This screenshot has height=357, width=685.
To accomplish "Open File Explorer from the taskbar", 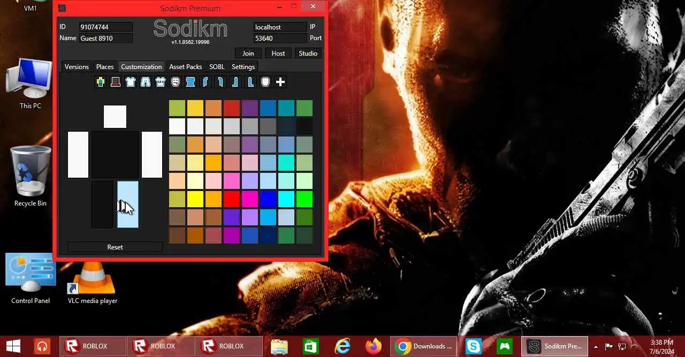I will click(279, 346).
